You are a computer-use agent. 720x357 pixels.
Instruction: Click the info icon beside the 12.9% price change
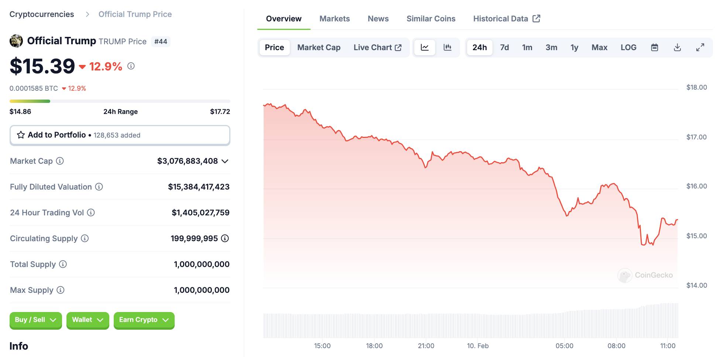pyautogui.click(x=131, y=66)
